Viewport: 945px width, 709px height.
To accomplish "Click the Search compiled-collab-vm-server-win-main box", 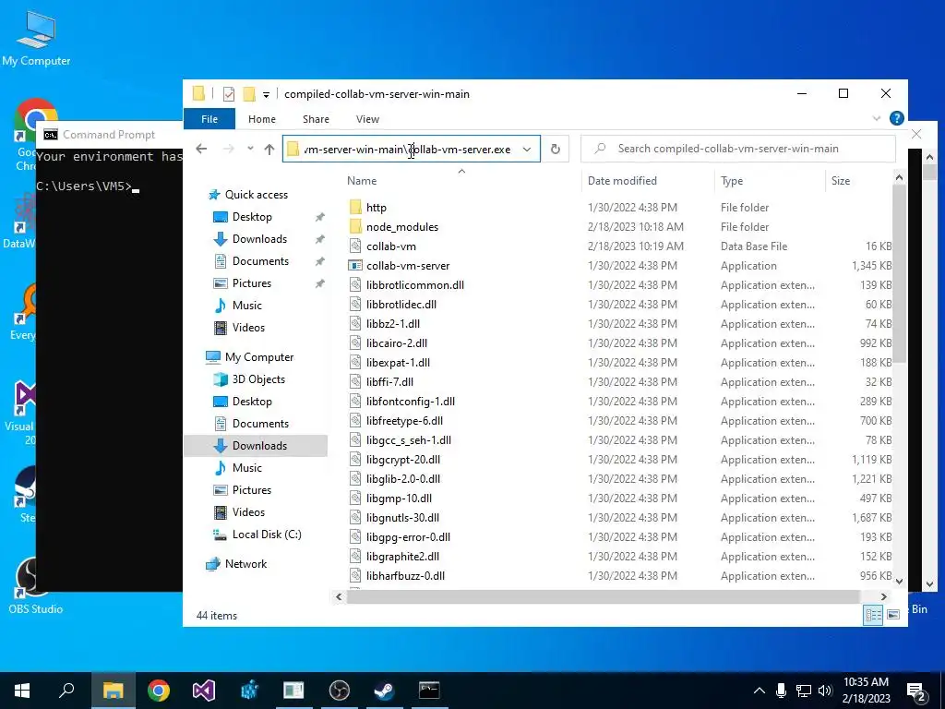I will click(737, 149).
